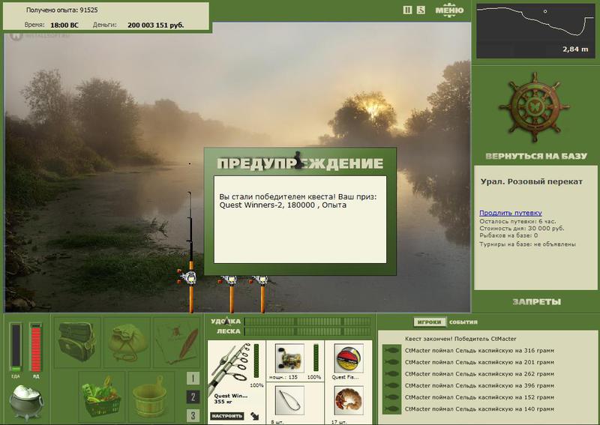Click the ship's wheel icon
The width and height of the screenshot is (600, 425).
click(x=534, y=107)
